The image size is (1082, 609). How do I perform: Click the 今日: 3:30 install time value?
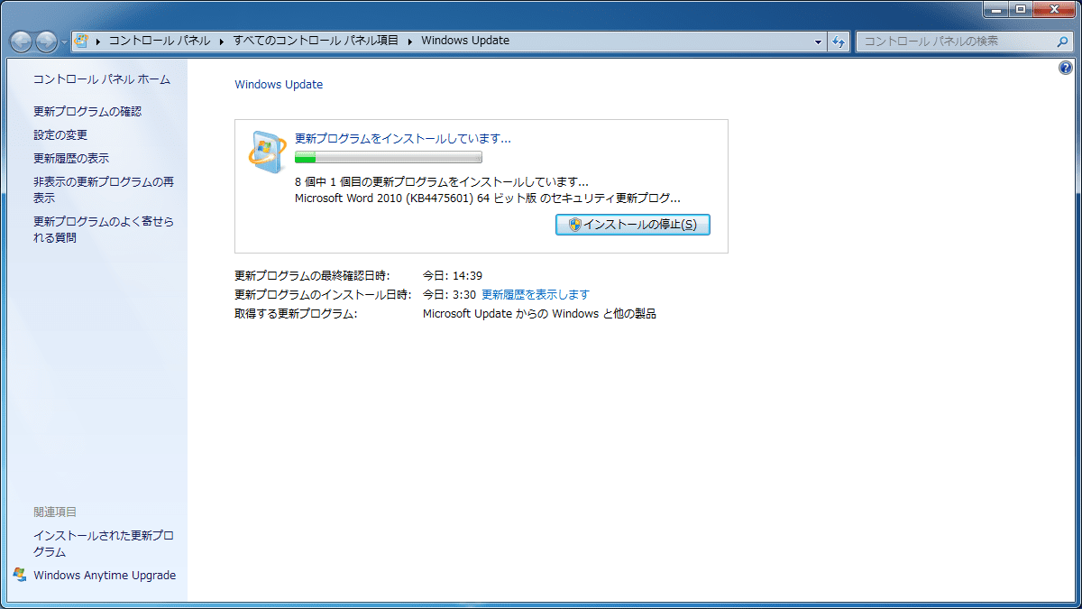pos(449,295)
